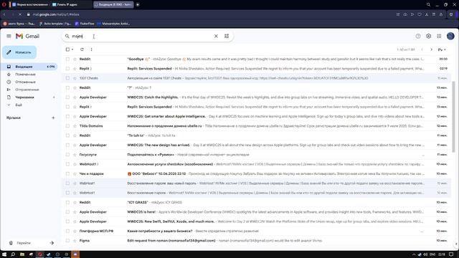Open the input language dropdown Ру
This screenshot has height=258, width=459.
[442, 49]
